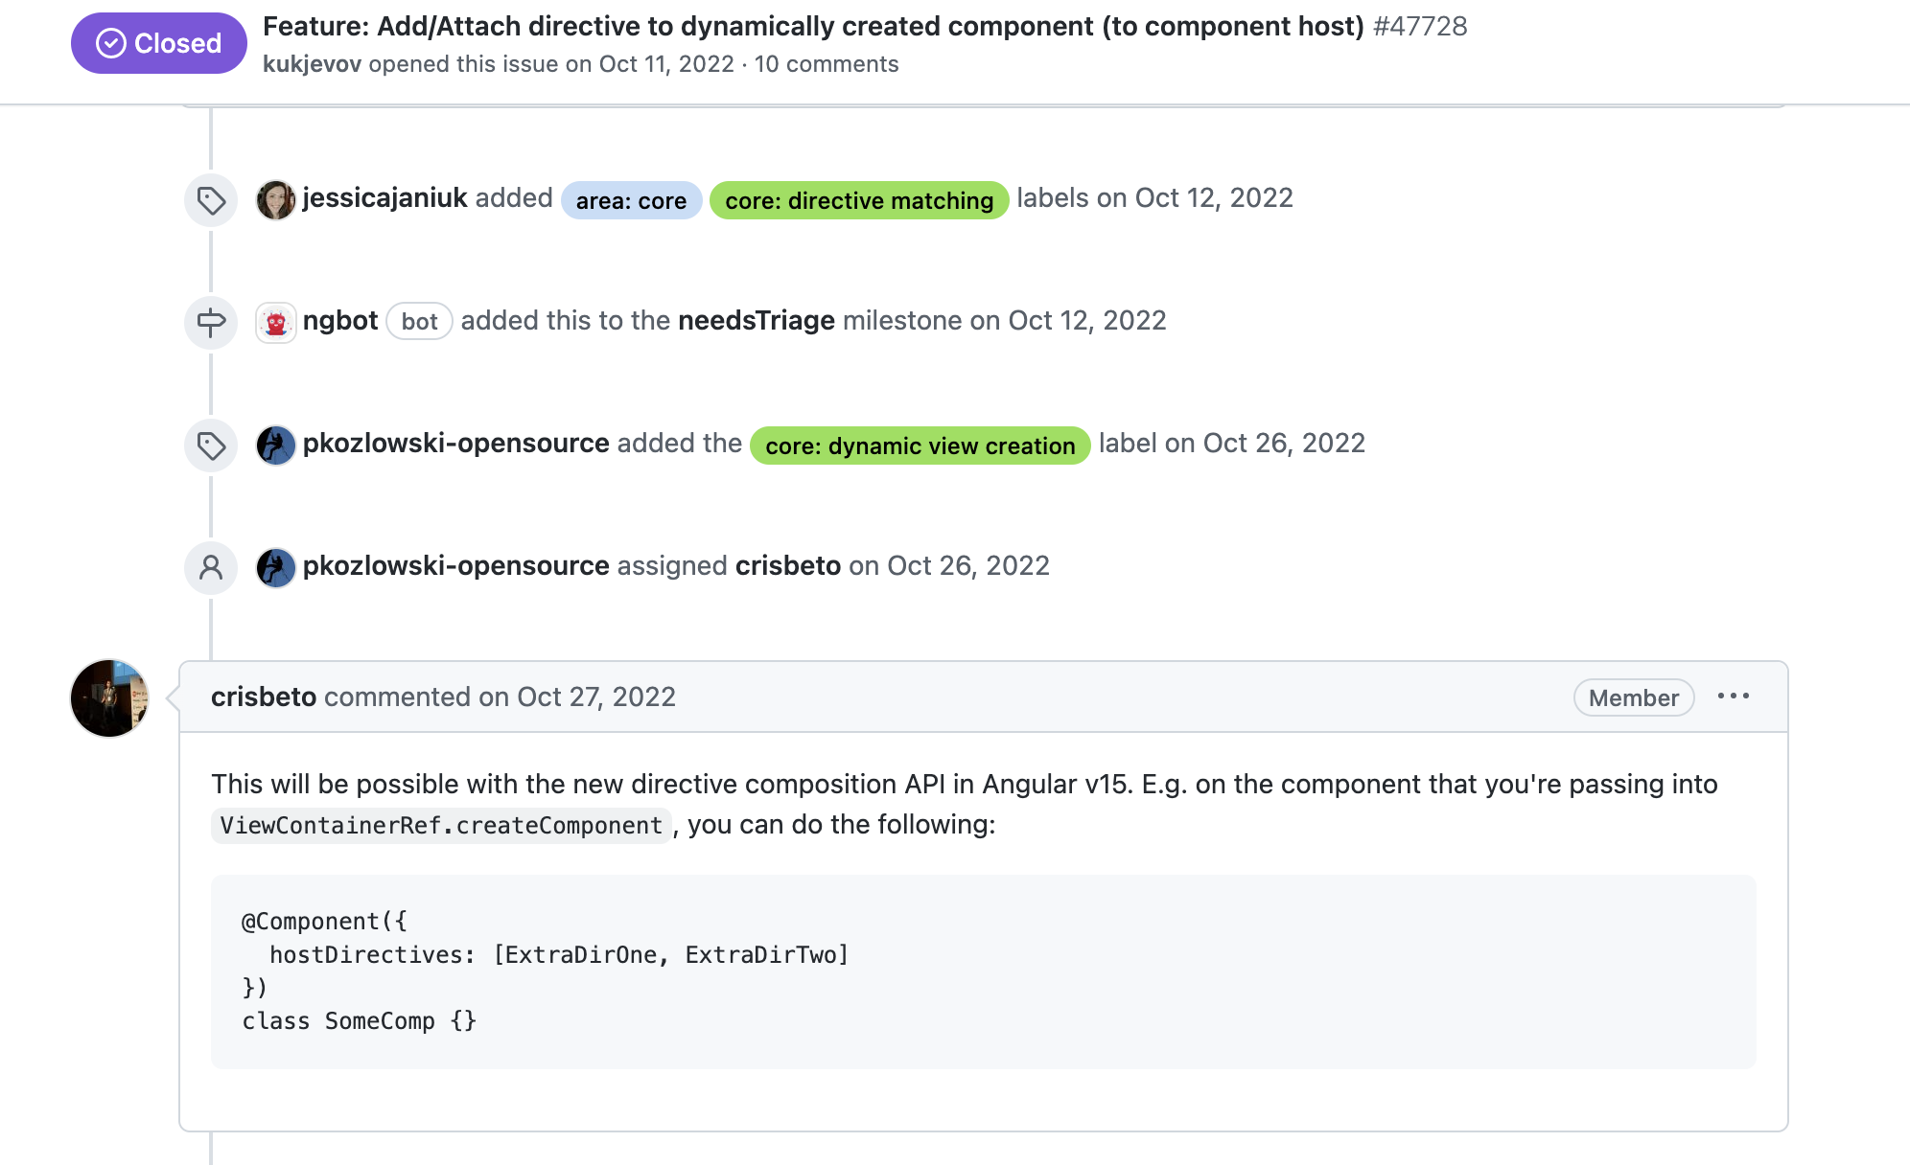Open kukjevov's profile link in header
This screenshot has height=1165, width=1910.
click(x=312, y=64)
